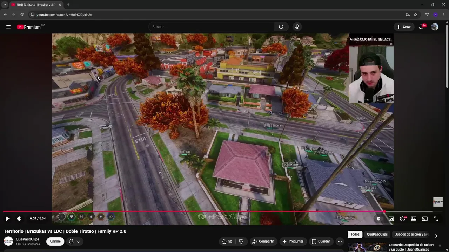This screenshot has height=252, width=449.
Task: Show more chips with the right arrow
Action: pos(436,236)
